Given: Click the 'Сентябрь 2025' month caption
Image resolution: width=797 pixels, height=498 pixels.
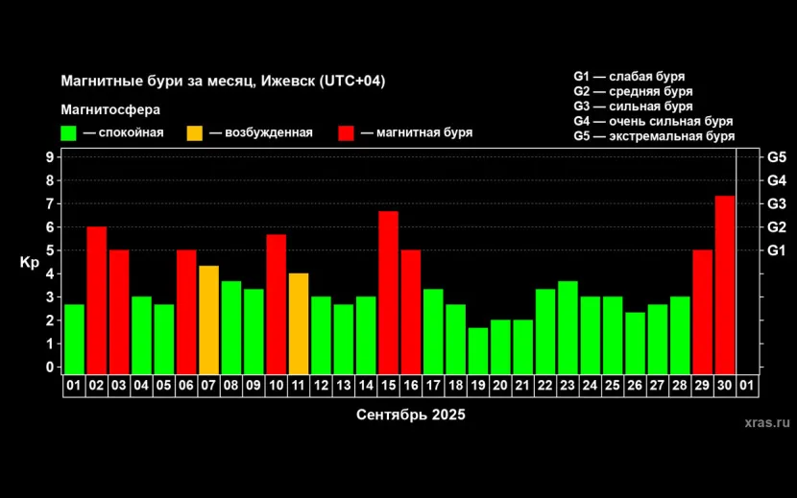Looking at the screenshot, I should (x=410, y=415).
